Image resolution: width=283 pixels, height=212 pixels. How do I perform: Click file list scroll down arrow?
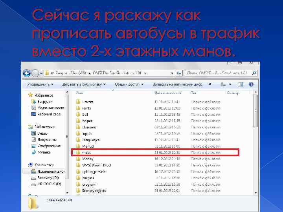255,193
